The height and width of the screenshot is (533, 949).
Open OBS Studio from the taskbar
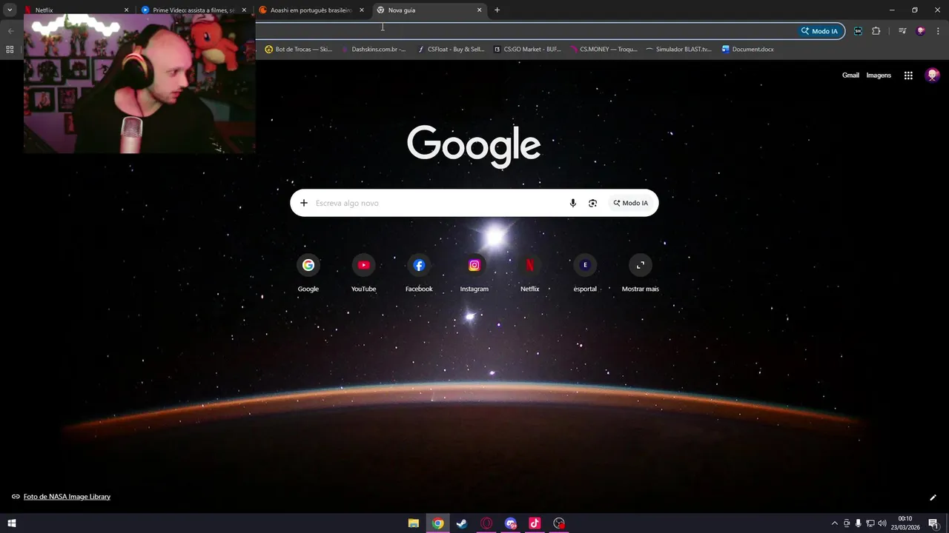[559, 523]
